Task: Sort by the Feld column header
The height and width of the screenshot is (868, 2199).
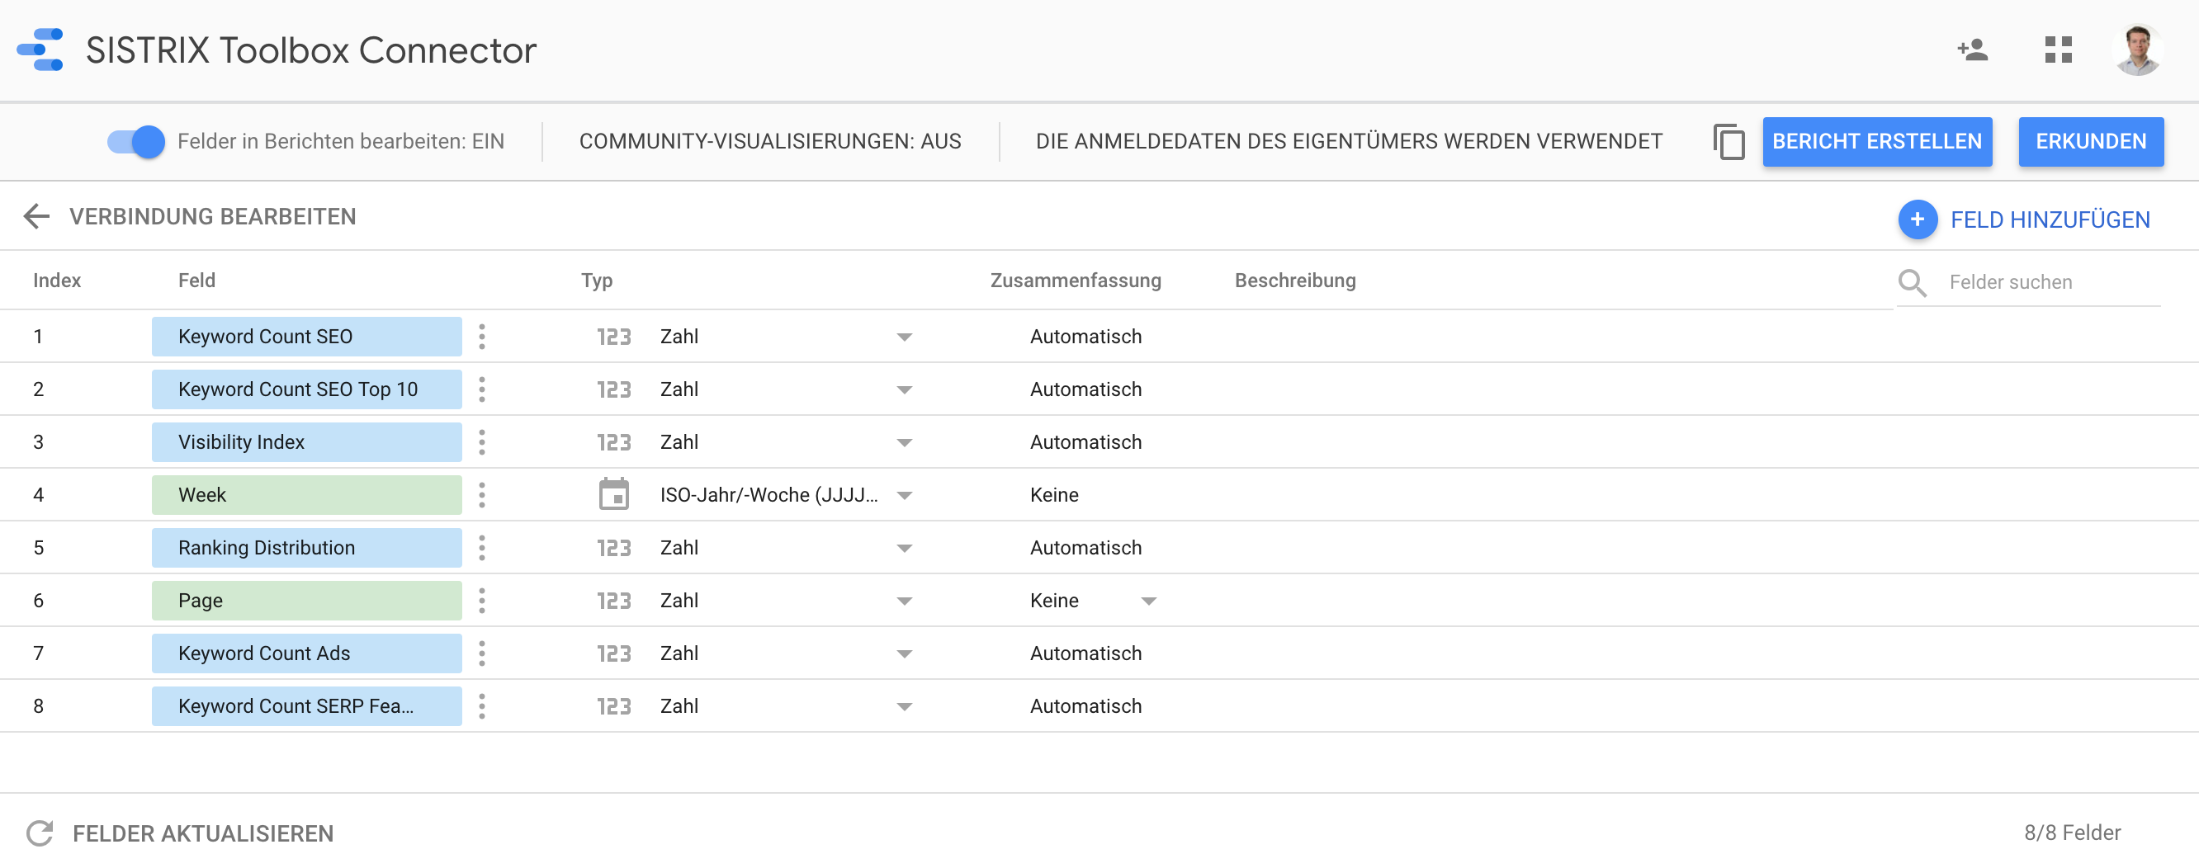Action: (196, 281)
